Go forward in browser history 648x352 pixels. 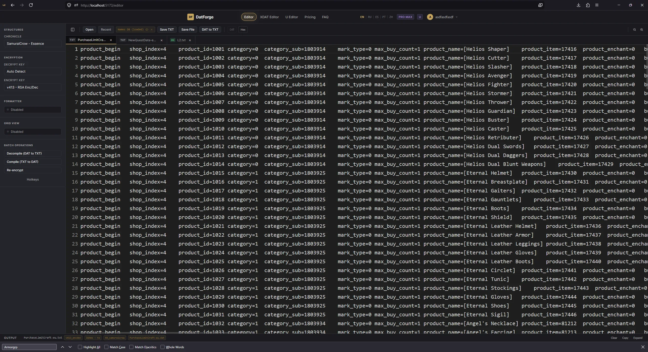tap(22, 5)
